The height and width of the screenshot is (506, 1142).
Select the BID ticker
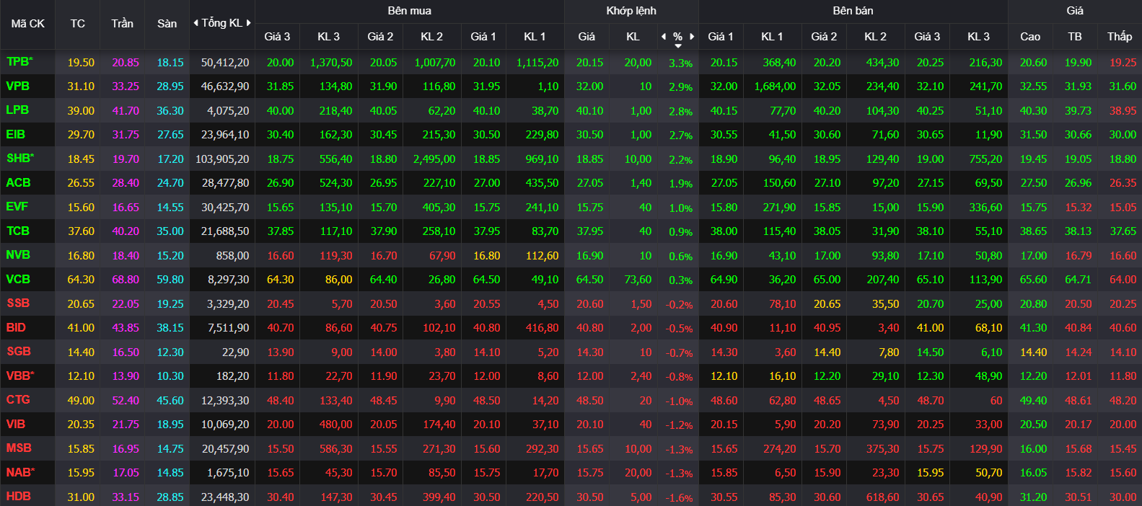pyautogui.click(x=16, y=328)
